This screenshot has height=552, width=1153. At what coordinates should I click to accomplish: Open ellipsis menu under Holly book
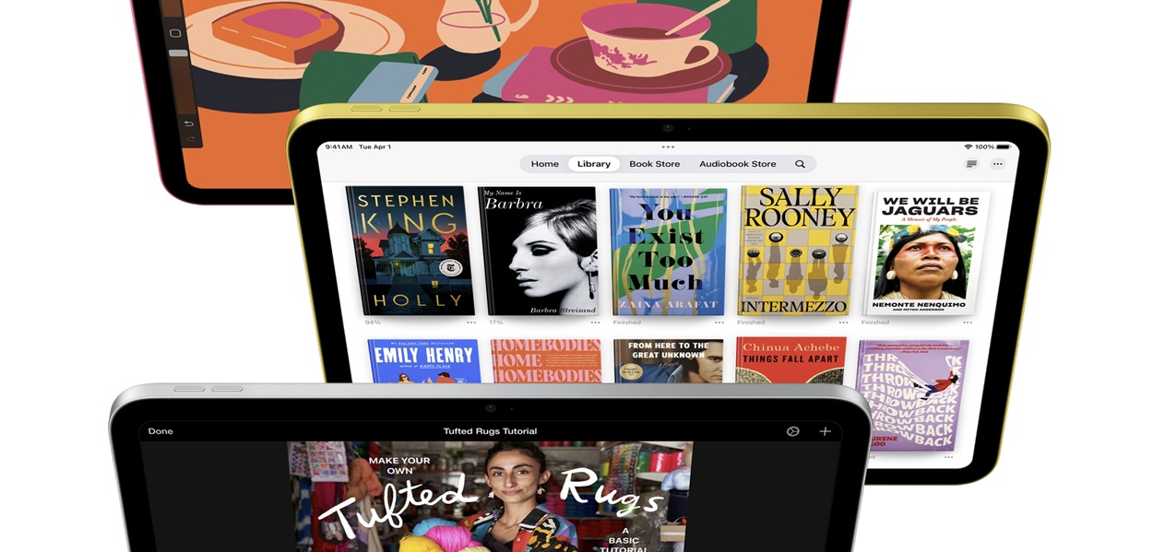point(471,323)
